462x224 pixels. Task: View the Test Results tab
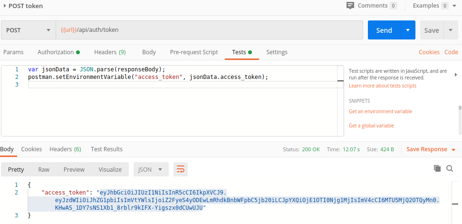point(106,149)
